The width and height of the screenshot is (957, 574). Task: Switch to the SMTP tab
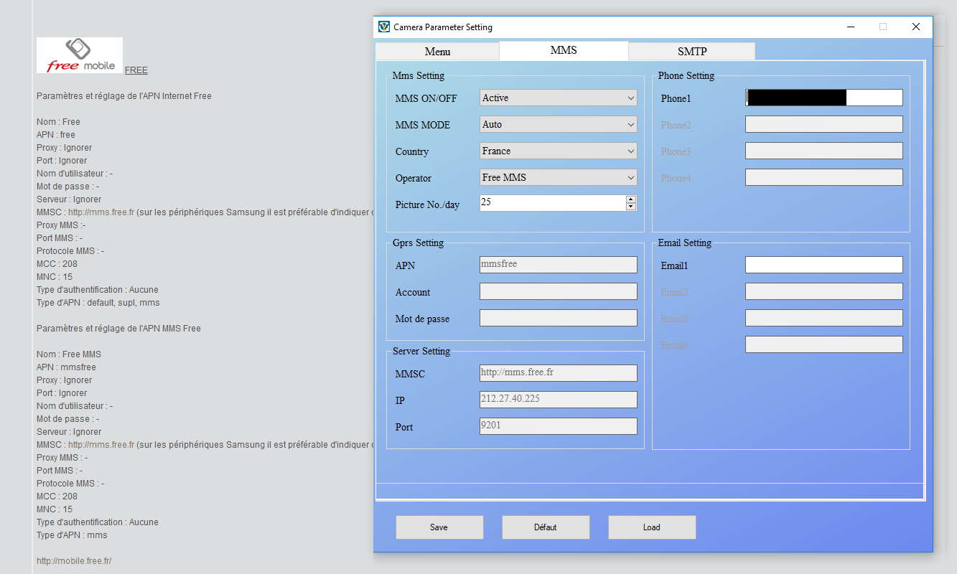tap(691, 52)
